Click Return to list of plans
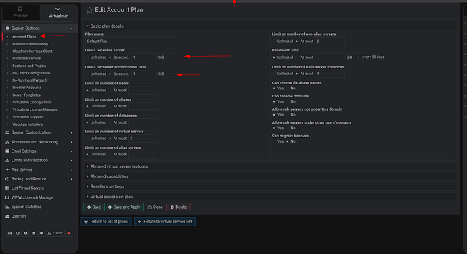This screenshot has height=254, width=467. click(106, 222)
